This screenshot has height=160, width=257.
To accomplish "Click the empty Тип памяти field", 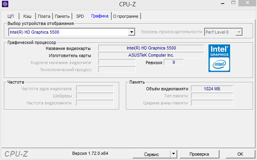I will point(212,96).
